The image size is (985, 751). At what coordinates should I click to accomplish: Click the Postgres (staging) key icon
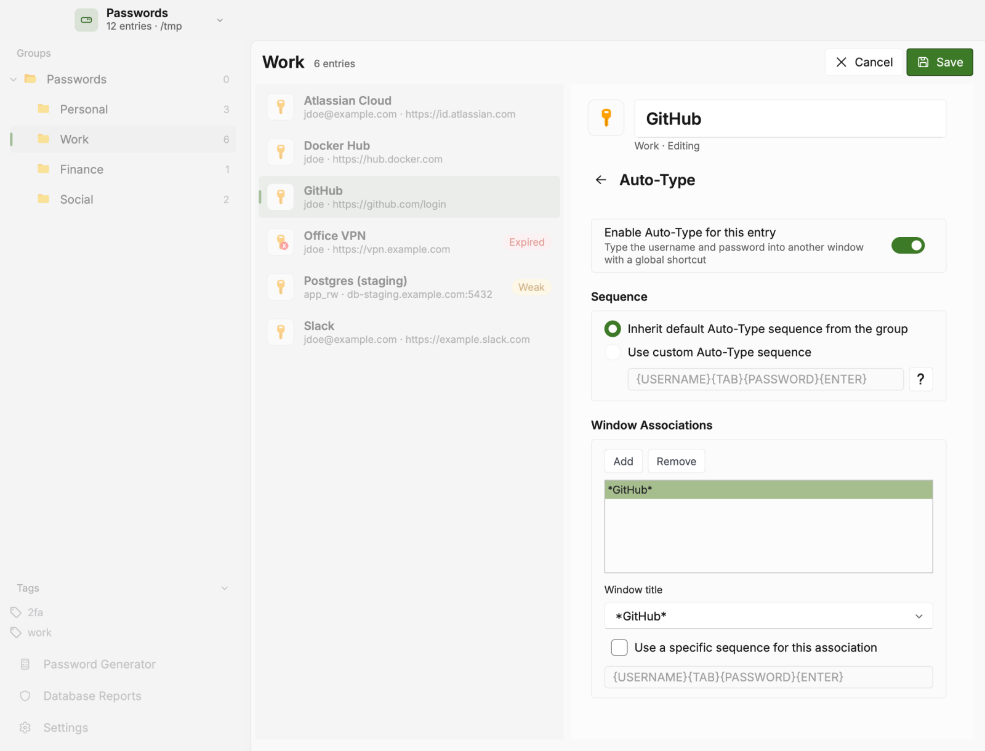pyautogui.click(x=281, y=286)
